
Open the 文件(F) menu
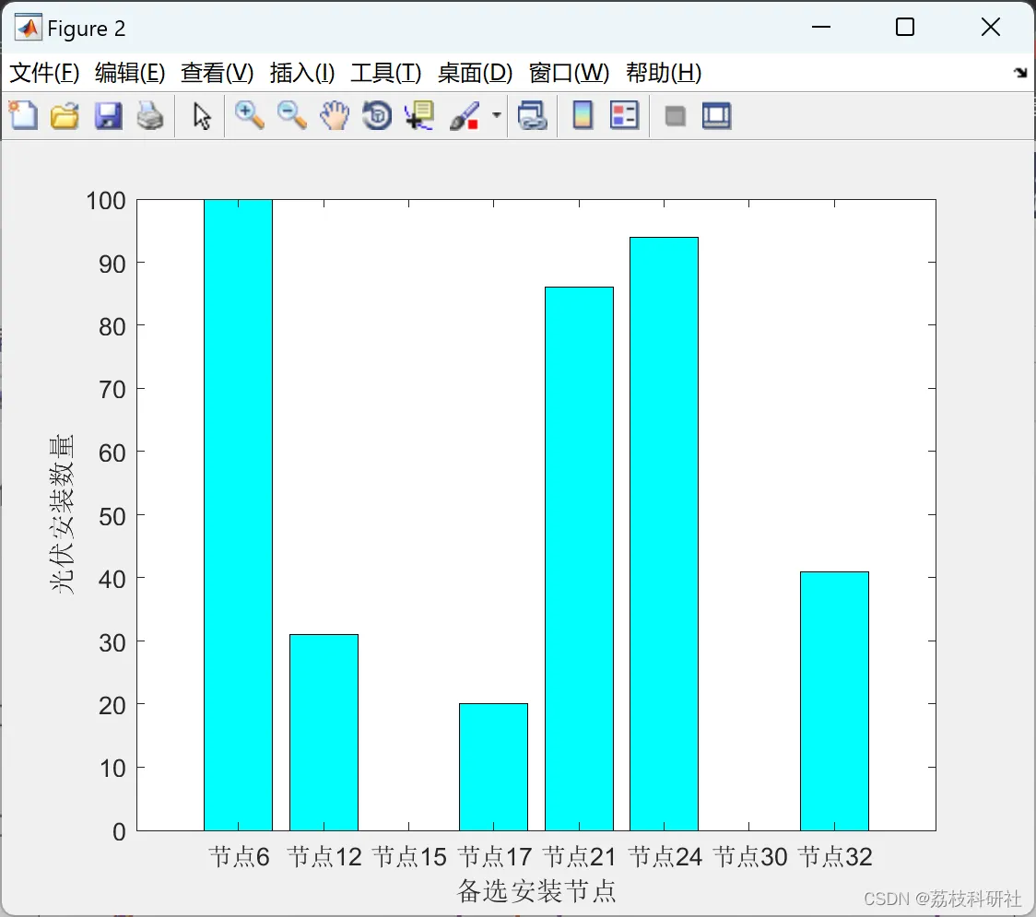point(44,73)
